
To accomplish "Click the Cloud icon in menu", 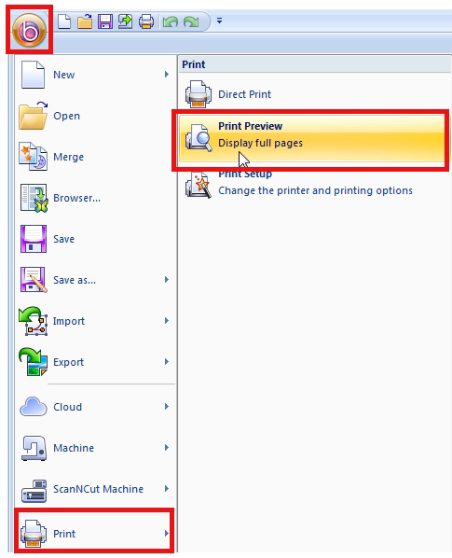I will pyautogui.click(x=33, y=407).
